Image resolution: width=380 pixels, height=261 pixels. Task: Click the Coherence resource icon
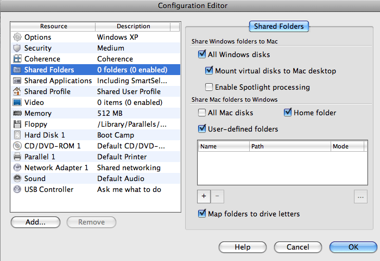tap(17, 59)
